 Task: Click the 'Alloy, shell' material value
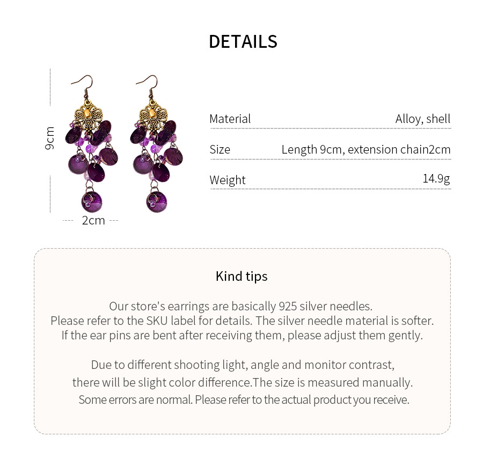tap(423, 119)
